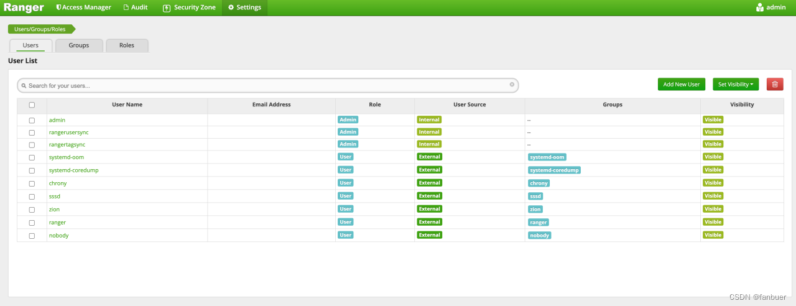Click the Users/Groups/Roles breadcrumb

coord(41,29)
